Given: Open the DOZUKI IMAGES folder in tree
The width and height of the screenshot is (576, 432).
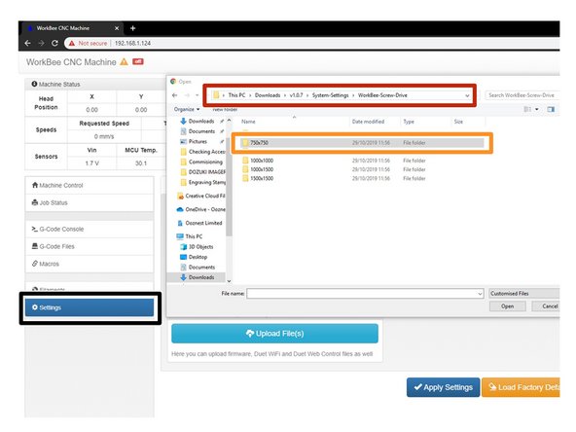Looking at the screenshot, I should [202, 172].
